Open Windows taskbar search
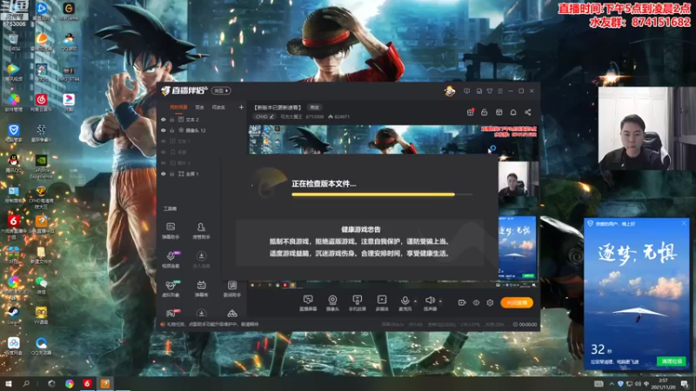Image resolution: width=696 pixels, height=391 pixels. pyautogui.click(x=26, y=383)
